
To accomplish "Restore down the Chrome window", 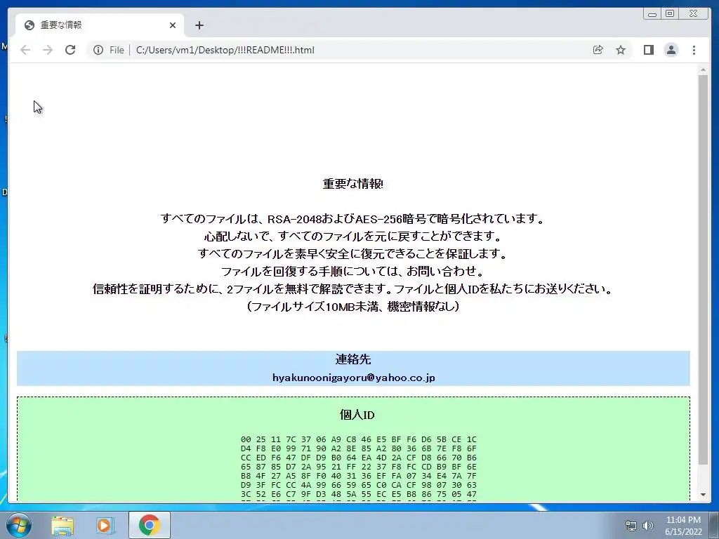I will [x=670, y=14].
